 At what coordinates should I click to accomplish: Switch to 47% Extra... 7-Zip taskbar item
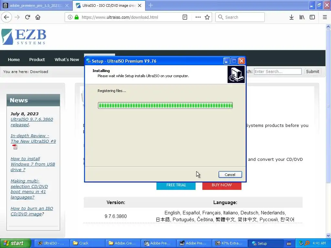230,243
